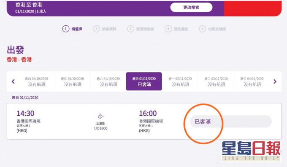Click the 14:30 departure time
This screenshot has height=167, width=287.
[x=25, y=114]
